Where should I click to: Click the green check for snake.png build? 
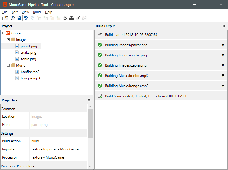[100, 55]
